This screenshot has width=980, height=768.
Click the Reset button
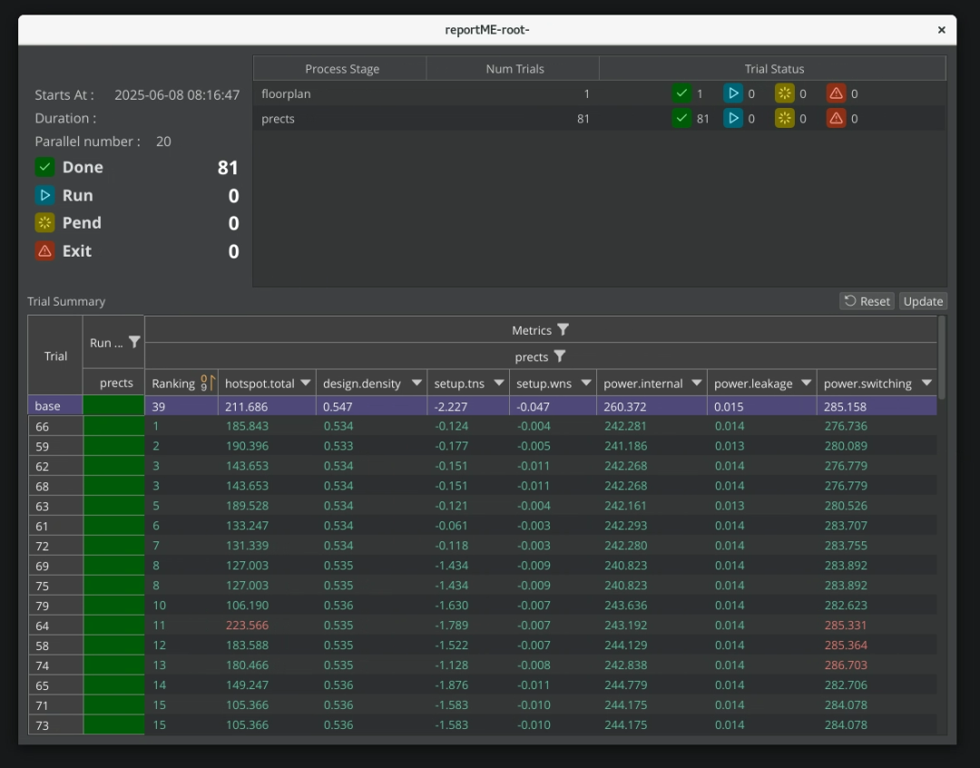point(867,301)
